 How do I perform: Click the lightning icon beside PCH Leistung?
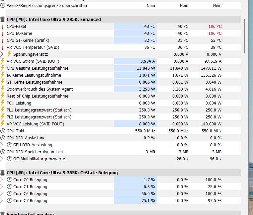(3, 103)
